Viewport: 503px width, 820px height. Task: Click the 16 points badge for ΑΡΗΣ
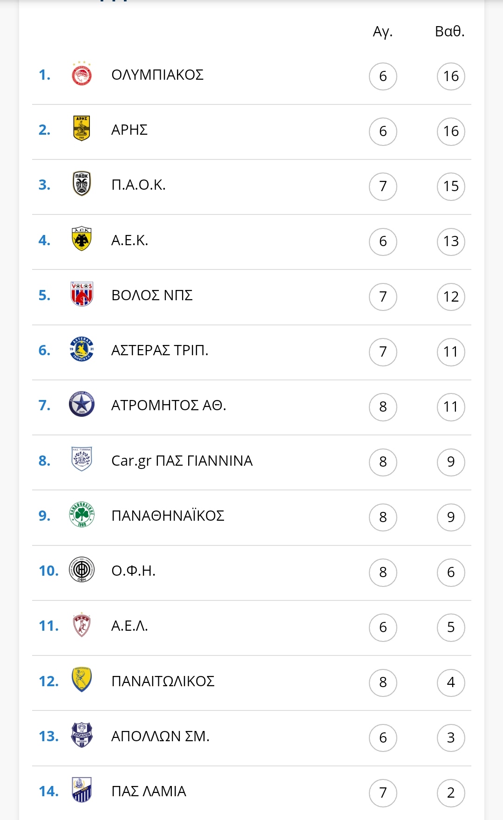[451, 131]
